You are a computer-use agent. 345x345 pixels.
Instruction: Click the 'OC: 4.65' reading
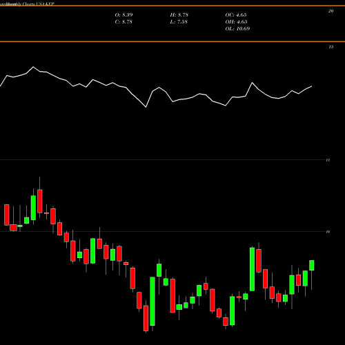tap(236, 15)
